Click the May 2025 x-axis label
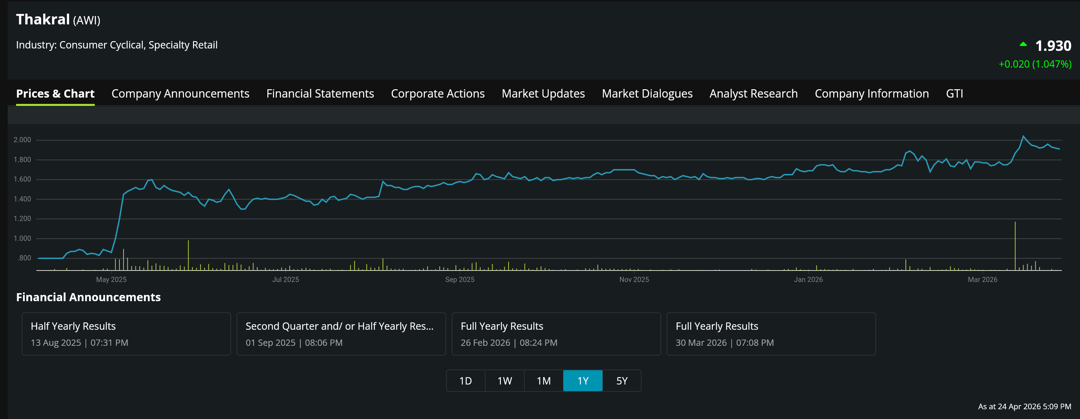1080x419 pixels. click(x=111, y=279)
